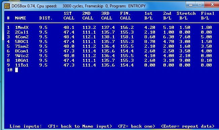Click the 1st B/L column header
The height and width of the screenshot is (130, 219).
tap(148, 16)
